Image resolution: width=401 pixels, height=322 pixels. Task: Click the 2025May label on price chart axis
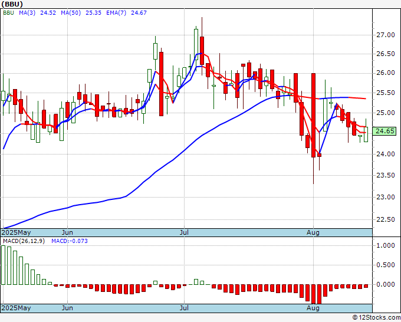click(x=16, y=232)
